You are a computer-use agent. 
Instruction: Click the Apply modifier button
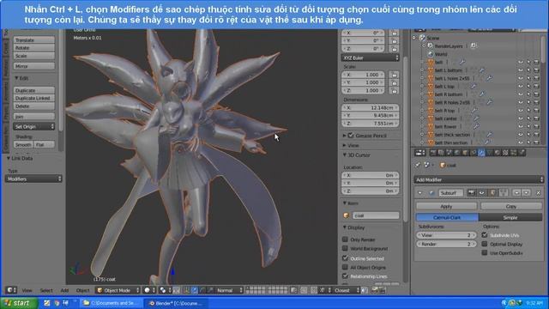click(x=446, y=206)
